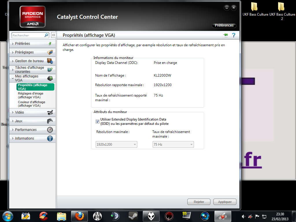Open the Préférences menu
The height and width of the screenshot is (222, 296).
(x=224, y=25)
